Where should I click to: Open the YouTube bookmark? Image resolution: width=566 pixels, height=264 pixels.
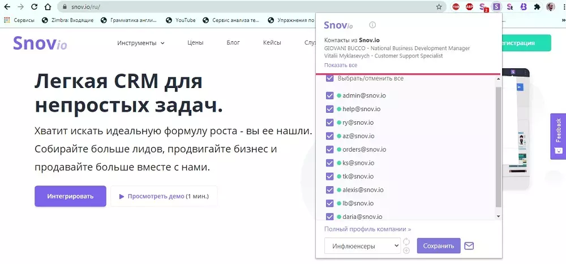(x=181, y=20)
